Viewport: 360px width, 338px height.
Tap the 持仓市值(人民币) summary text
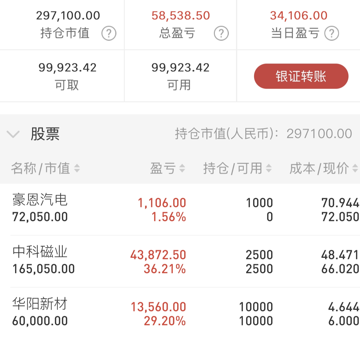pyautogui.click(x=263, y=134)
